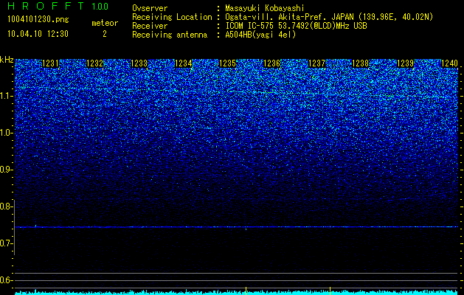Click the meteor count value 2
Image resolution: width=464 pixels, height=295 pixels.
[x=105, y=34]
